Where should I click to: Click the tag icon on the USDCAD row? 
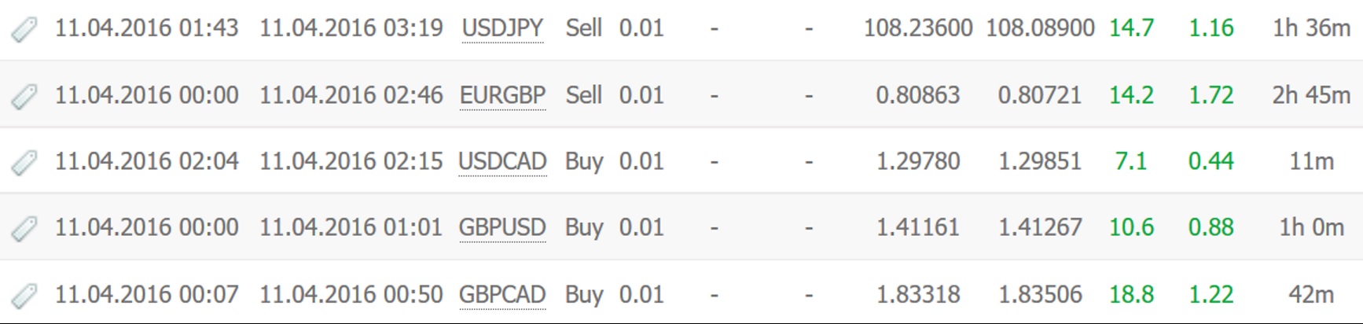coord(24,163)
